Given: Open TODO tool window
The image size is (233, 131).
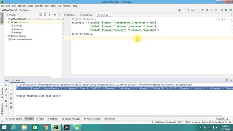Looking at the screenshot, I should tap(40, 119).
